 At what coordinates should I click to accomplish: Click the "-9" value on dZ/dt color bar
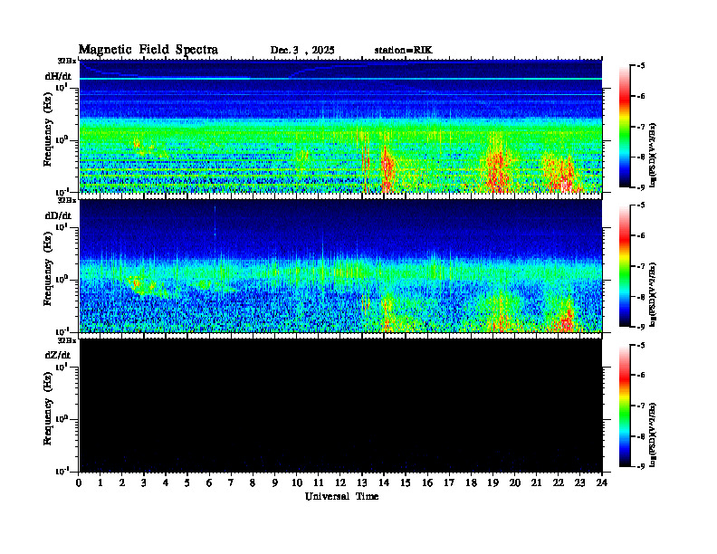point(641,466)
